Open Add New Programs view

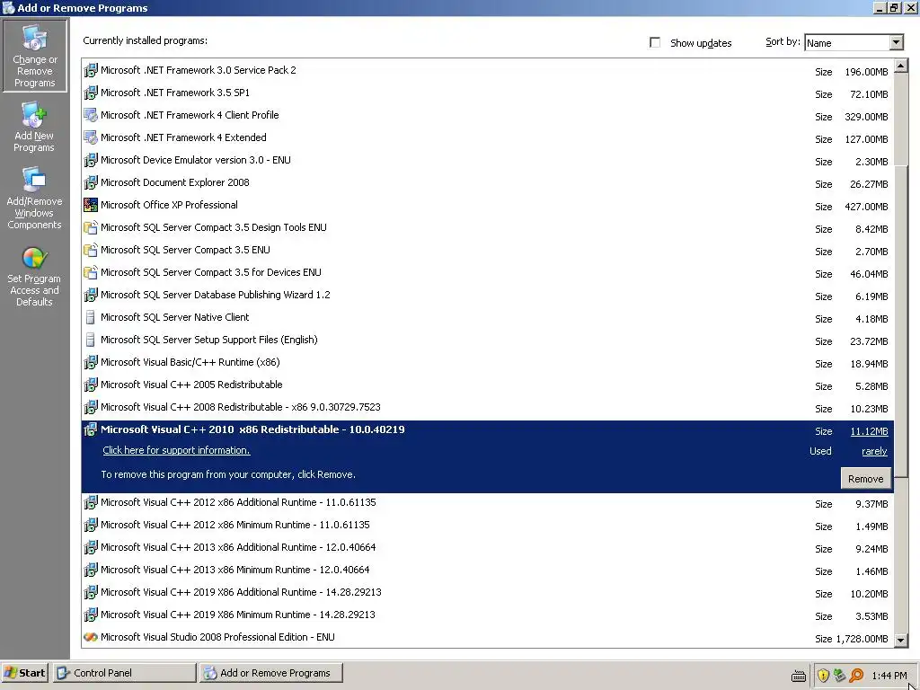[34, 127]
